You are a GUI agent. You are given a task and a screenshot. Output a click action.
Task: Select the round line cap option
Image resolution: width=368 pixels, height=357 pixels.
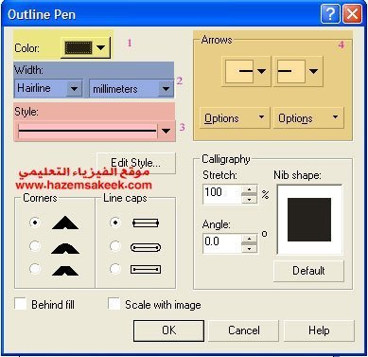(115, 246)
